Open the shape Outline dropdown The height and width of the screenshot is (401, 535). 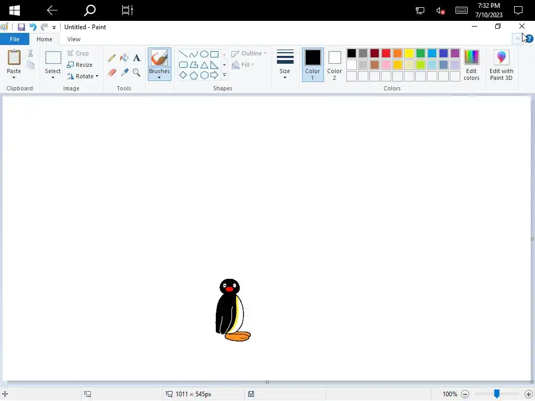tap(249, 53)
